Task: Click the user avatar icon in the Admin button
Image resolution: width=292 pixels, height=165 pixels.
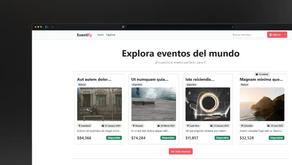Action: click(x=270, y=34)
